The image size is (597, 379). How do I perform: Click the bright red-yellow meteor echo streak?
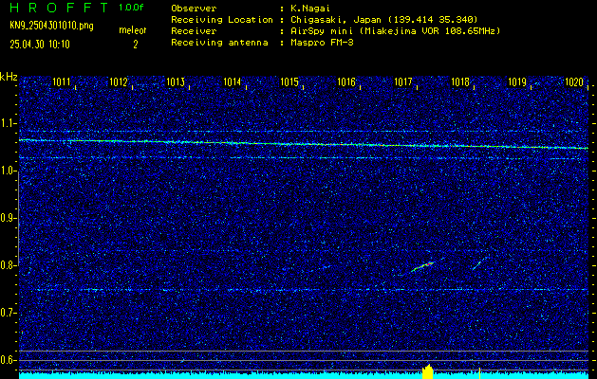[x=422, y=267]
